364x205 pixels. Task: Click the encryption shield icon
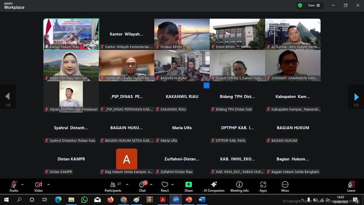(x=300, y=5)
